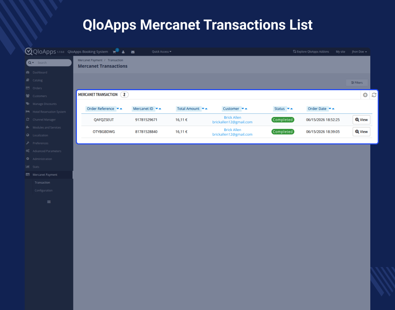Click order date 06/15/2026 18:52:25

323,120
